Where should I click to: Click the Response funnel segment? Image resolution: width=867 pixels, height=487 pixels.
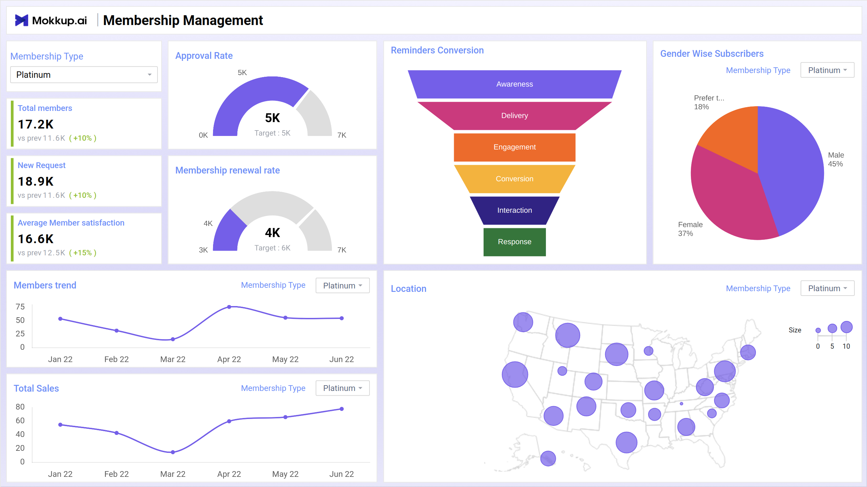pos(514,242)
